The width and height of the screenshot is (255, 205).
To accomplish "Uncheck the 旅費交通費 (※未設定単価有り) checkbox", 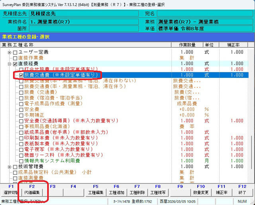I will click(x=22, y=75).
